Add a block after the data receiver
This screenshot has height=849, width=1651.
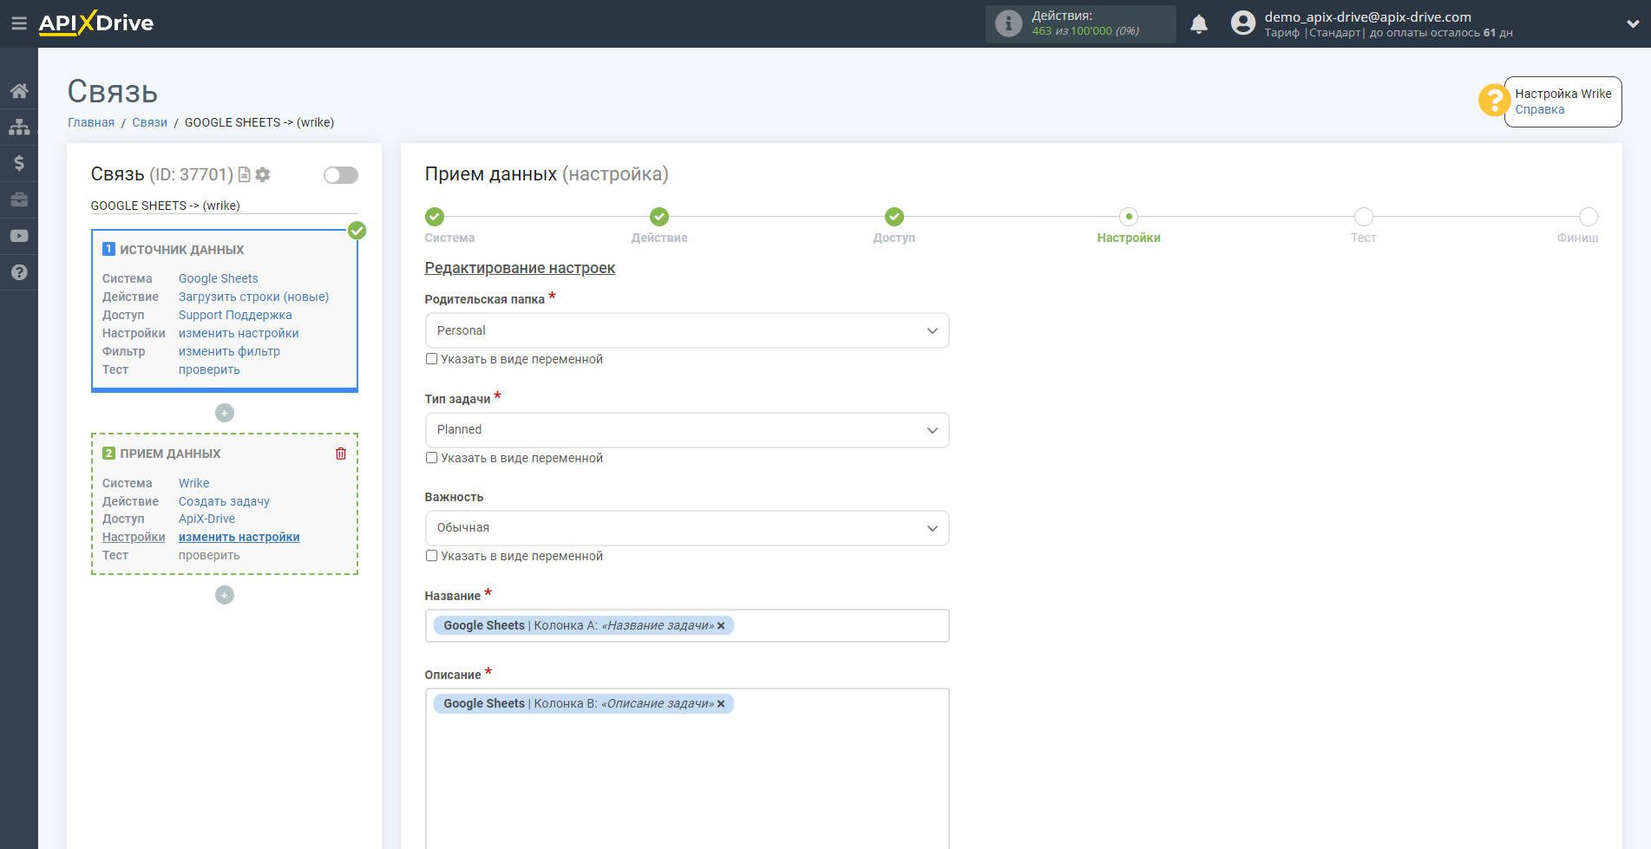225,595
